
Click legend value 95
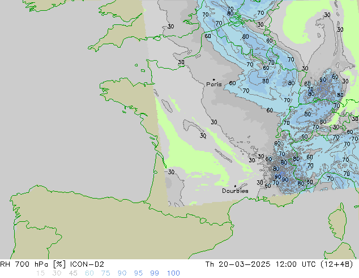[138, 273]
